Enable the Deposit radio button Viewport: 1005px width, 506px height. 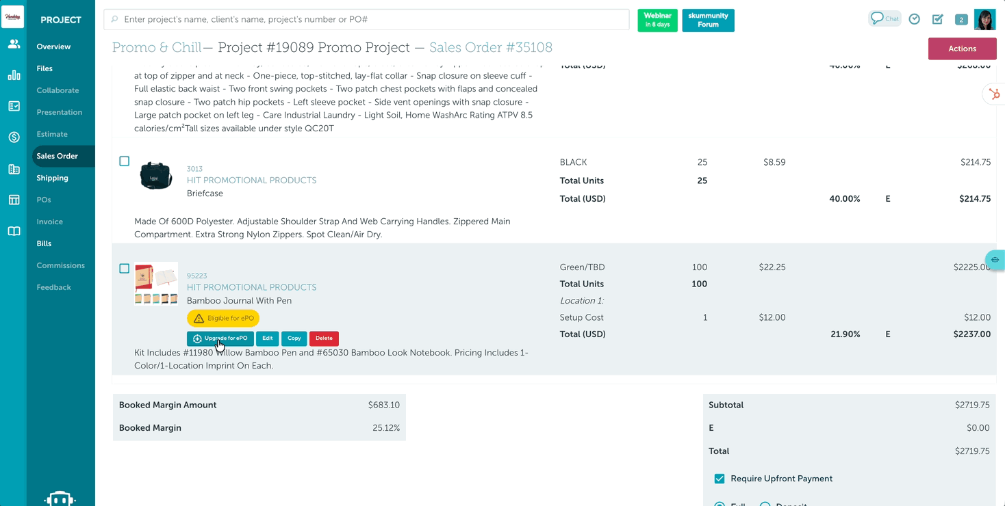pyautogui.click(x=764, y=503)
